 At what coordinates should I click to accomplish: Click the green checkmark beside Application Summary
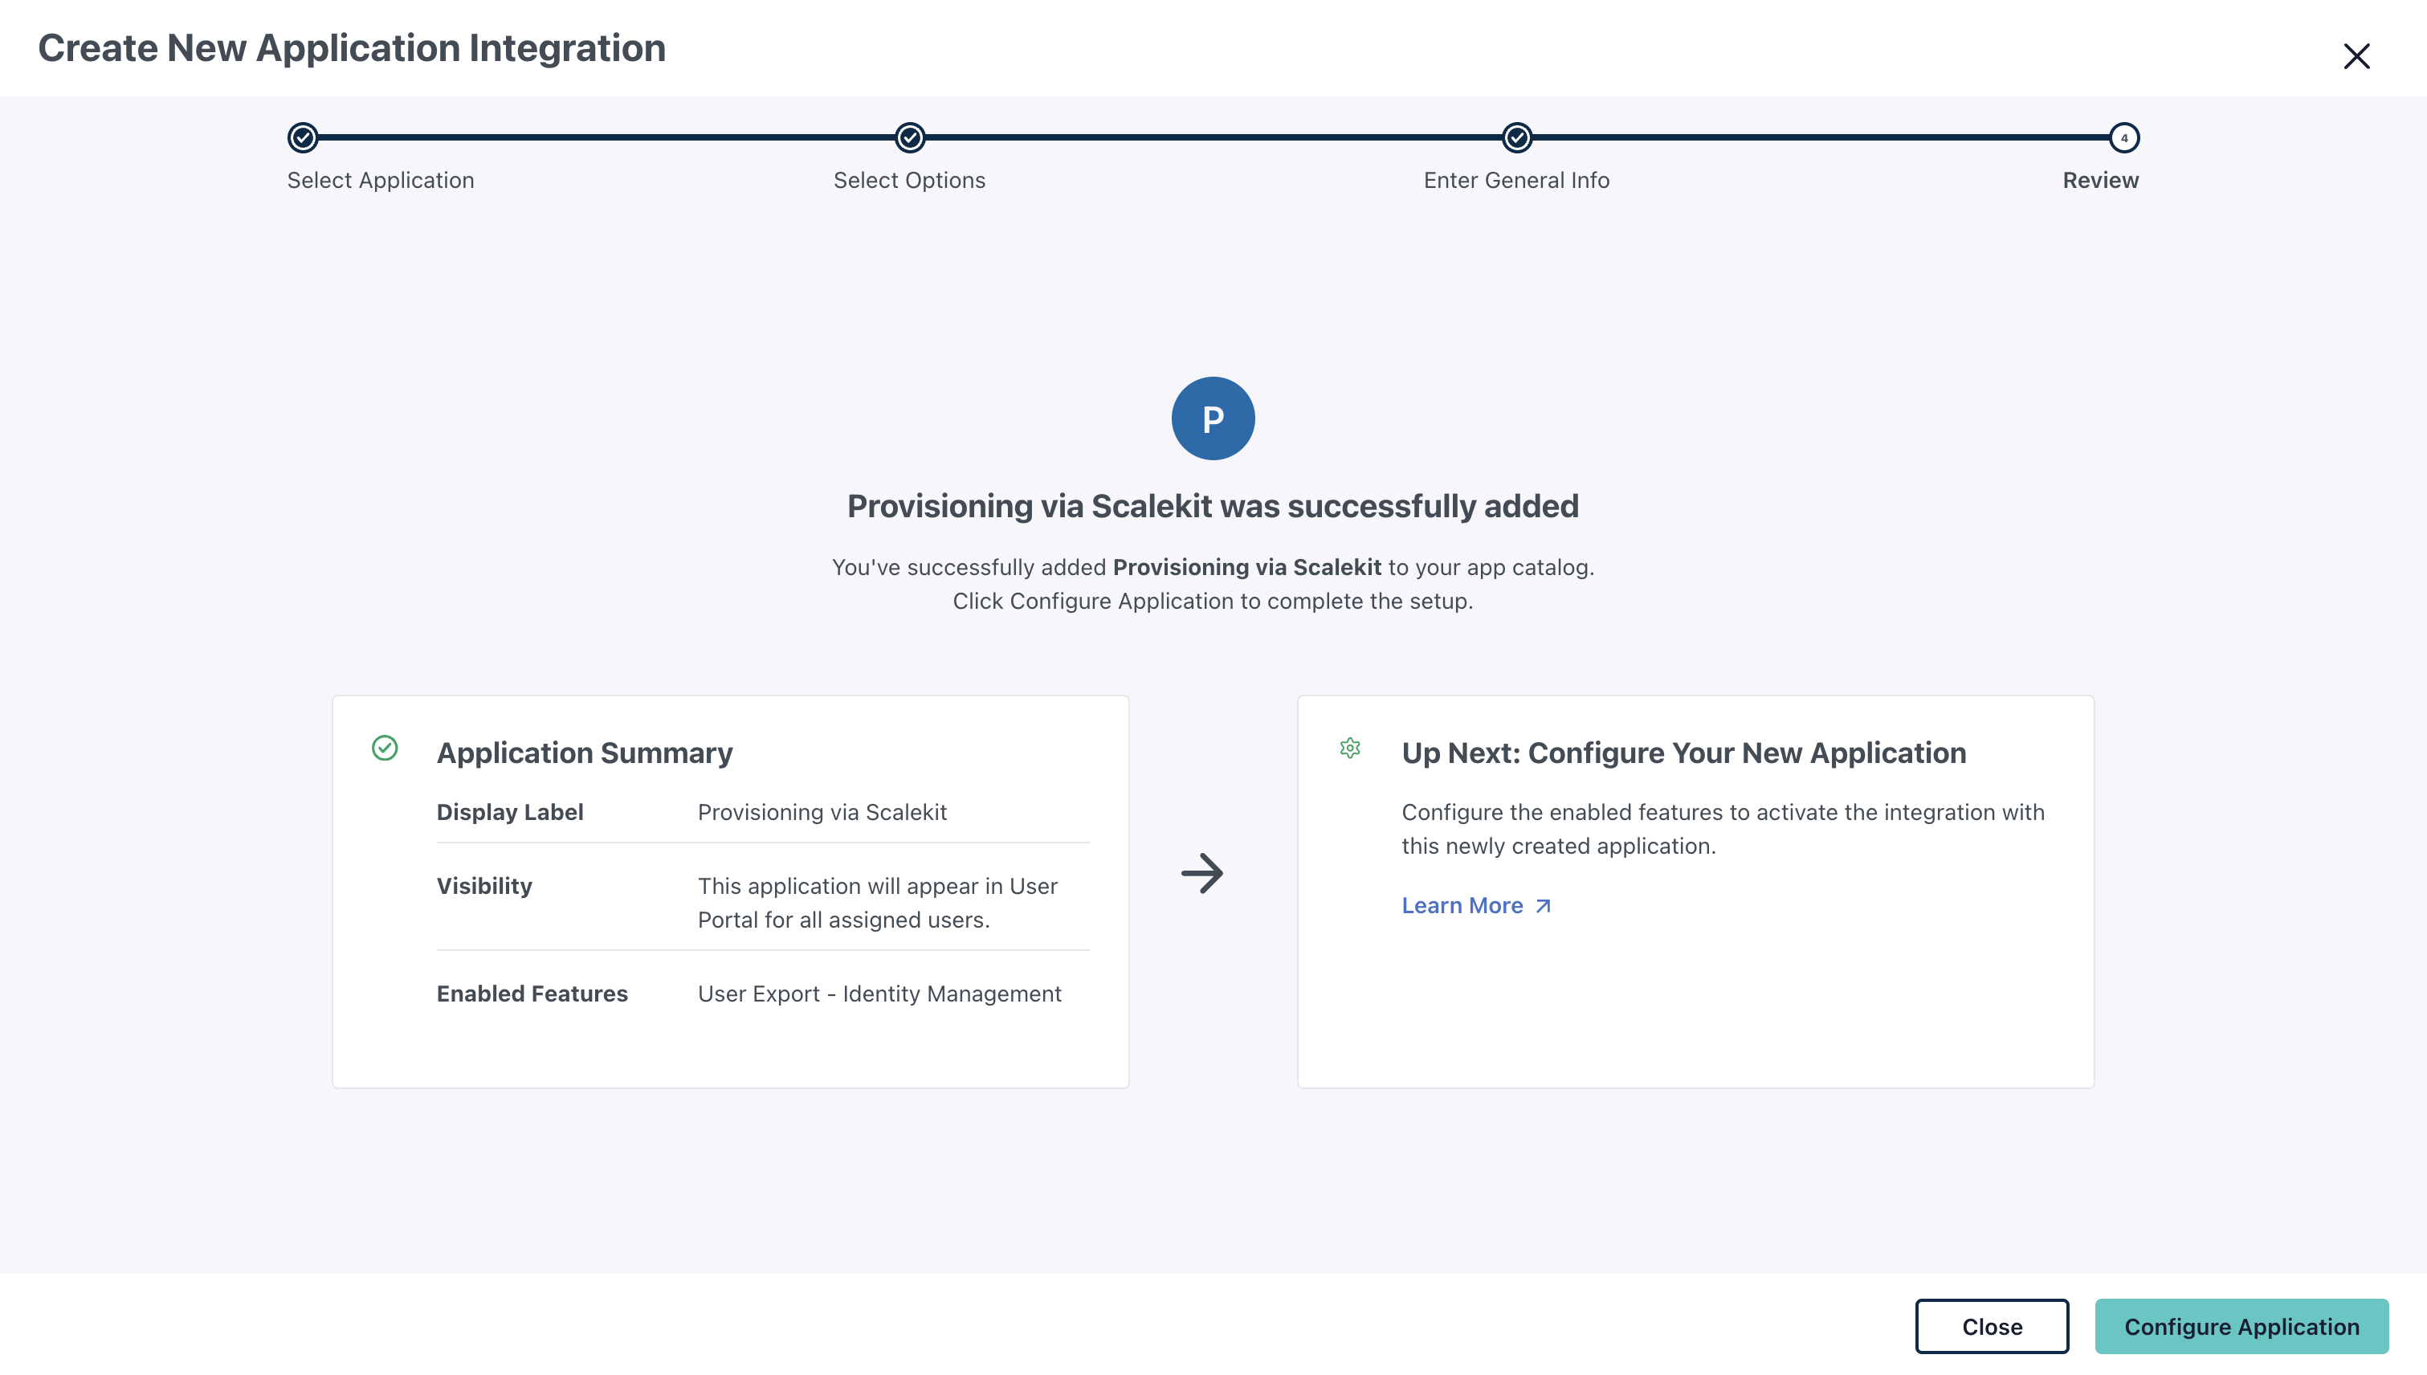[x=385, y=748]
